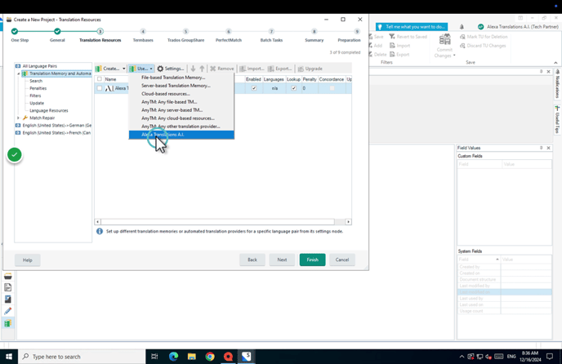Open Google Chrome from the taskbar
Viewport: 562px width, 364px height.
click(x=210, y=357)
